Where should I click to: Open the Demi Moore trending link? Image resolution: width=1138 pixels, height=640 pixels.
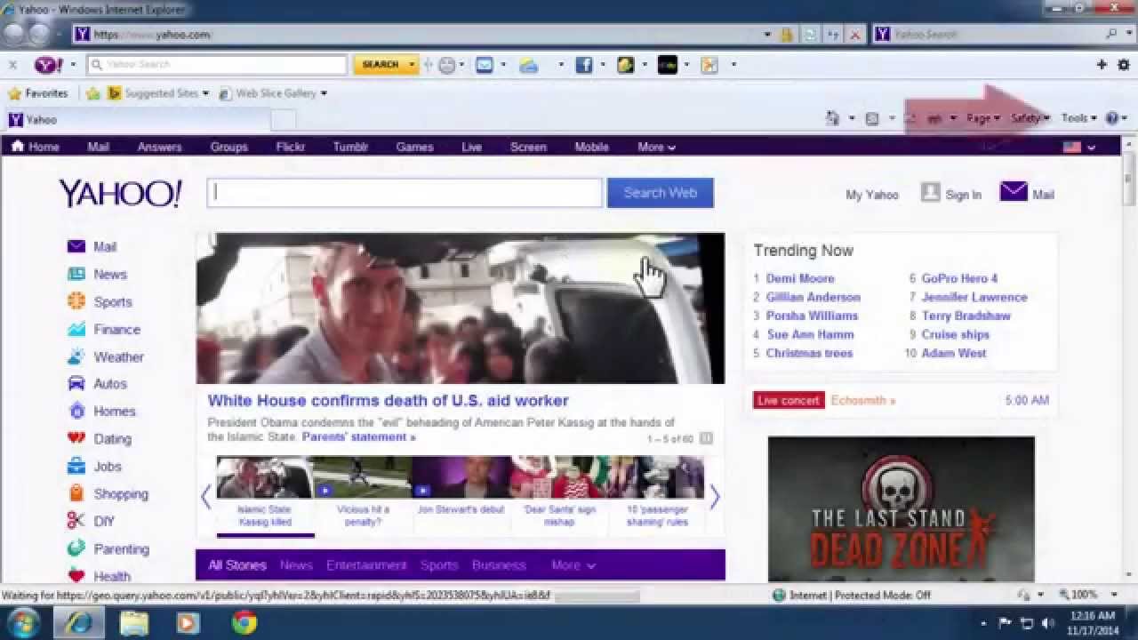[x=800, y=278]
